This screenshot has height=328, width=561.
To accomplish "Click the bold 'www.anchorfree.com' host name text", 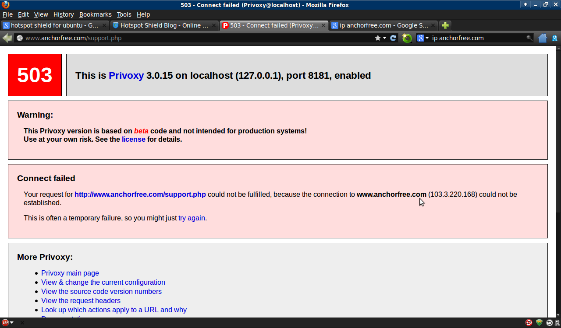I will pyautogui.click(x=391, y=194).
